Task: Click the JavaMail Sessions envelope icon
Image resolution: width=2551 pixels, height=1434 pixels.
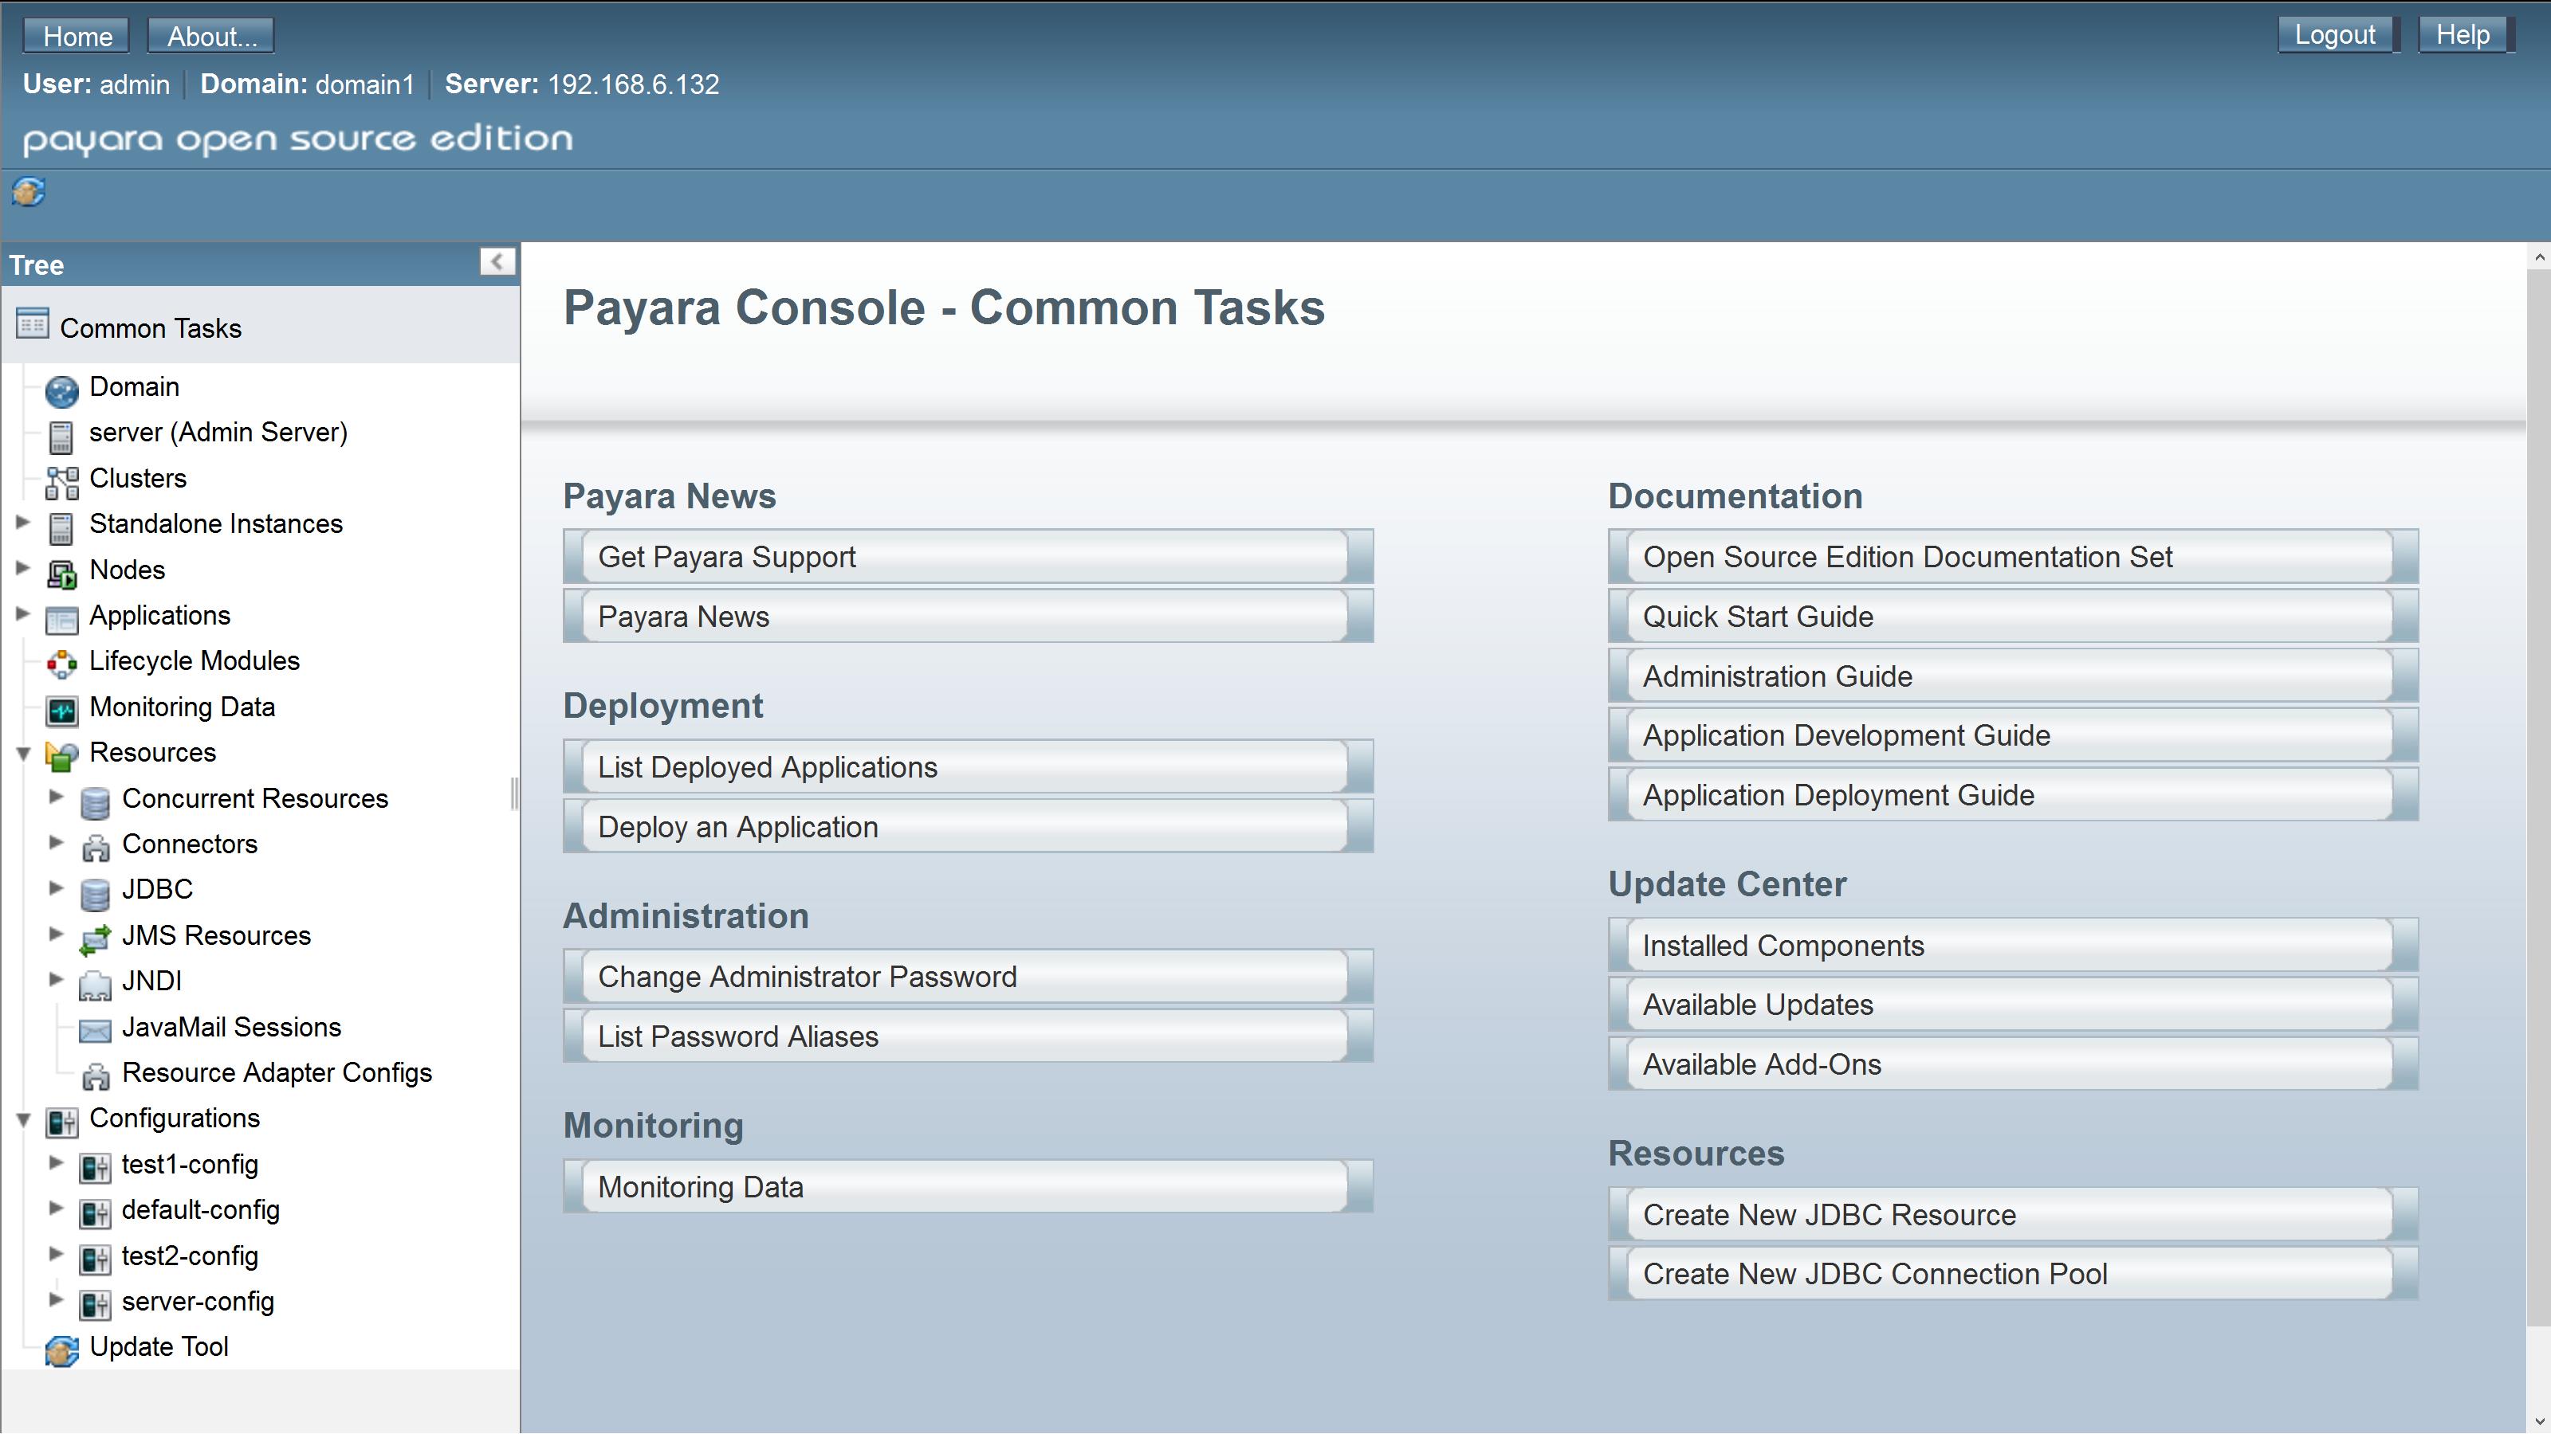Action: pos(95,1030)
